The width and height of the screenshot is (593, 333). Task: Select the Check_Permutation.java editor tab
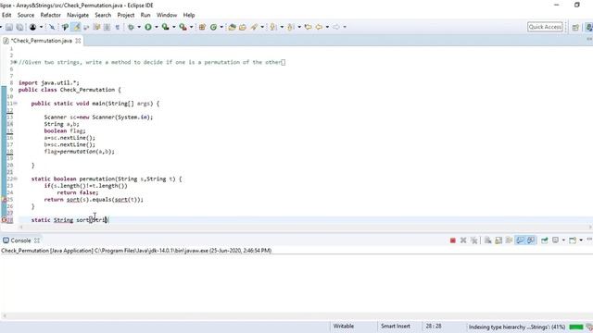(x=41, y=41)
